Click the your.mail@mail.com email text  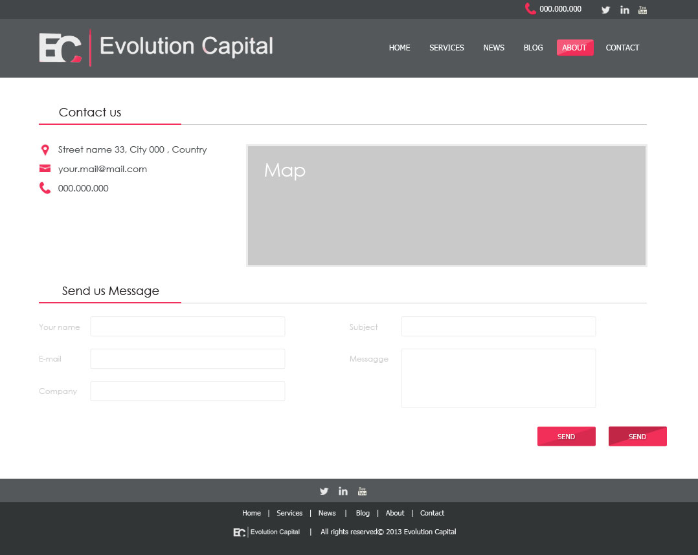(102, 169)
